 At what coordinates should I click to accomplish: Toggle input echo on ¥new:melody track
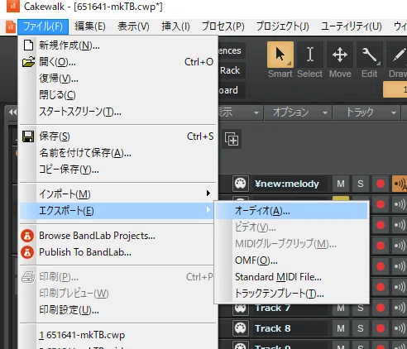click(400, 184)
